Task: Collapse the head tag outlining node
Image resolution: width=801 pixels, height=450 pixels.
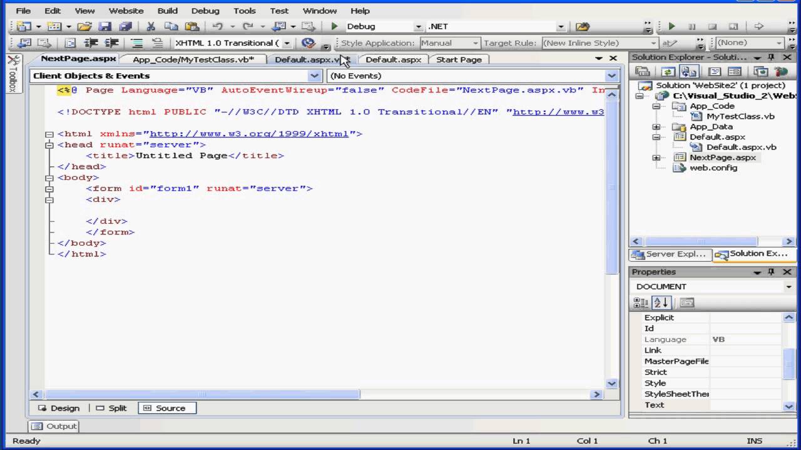Action: point(49,144)
